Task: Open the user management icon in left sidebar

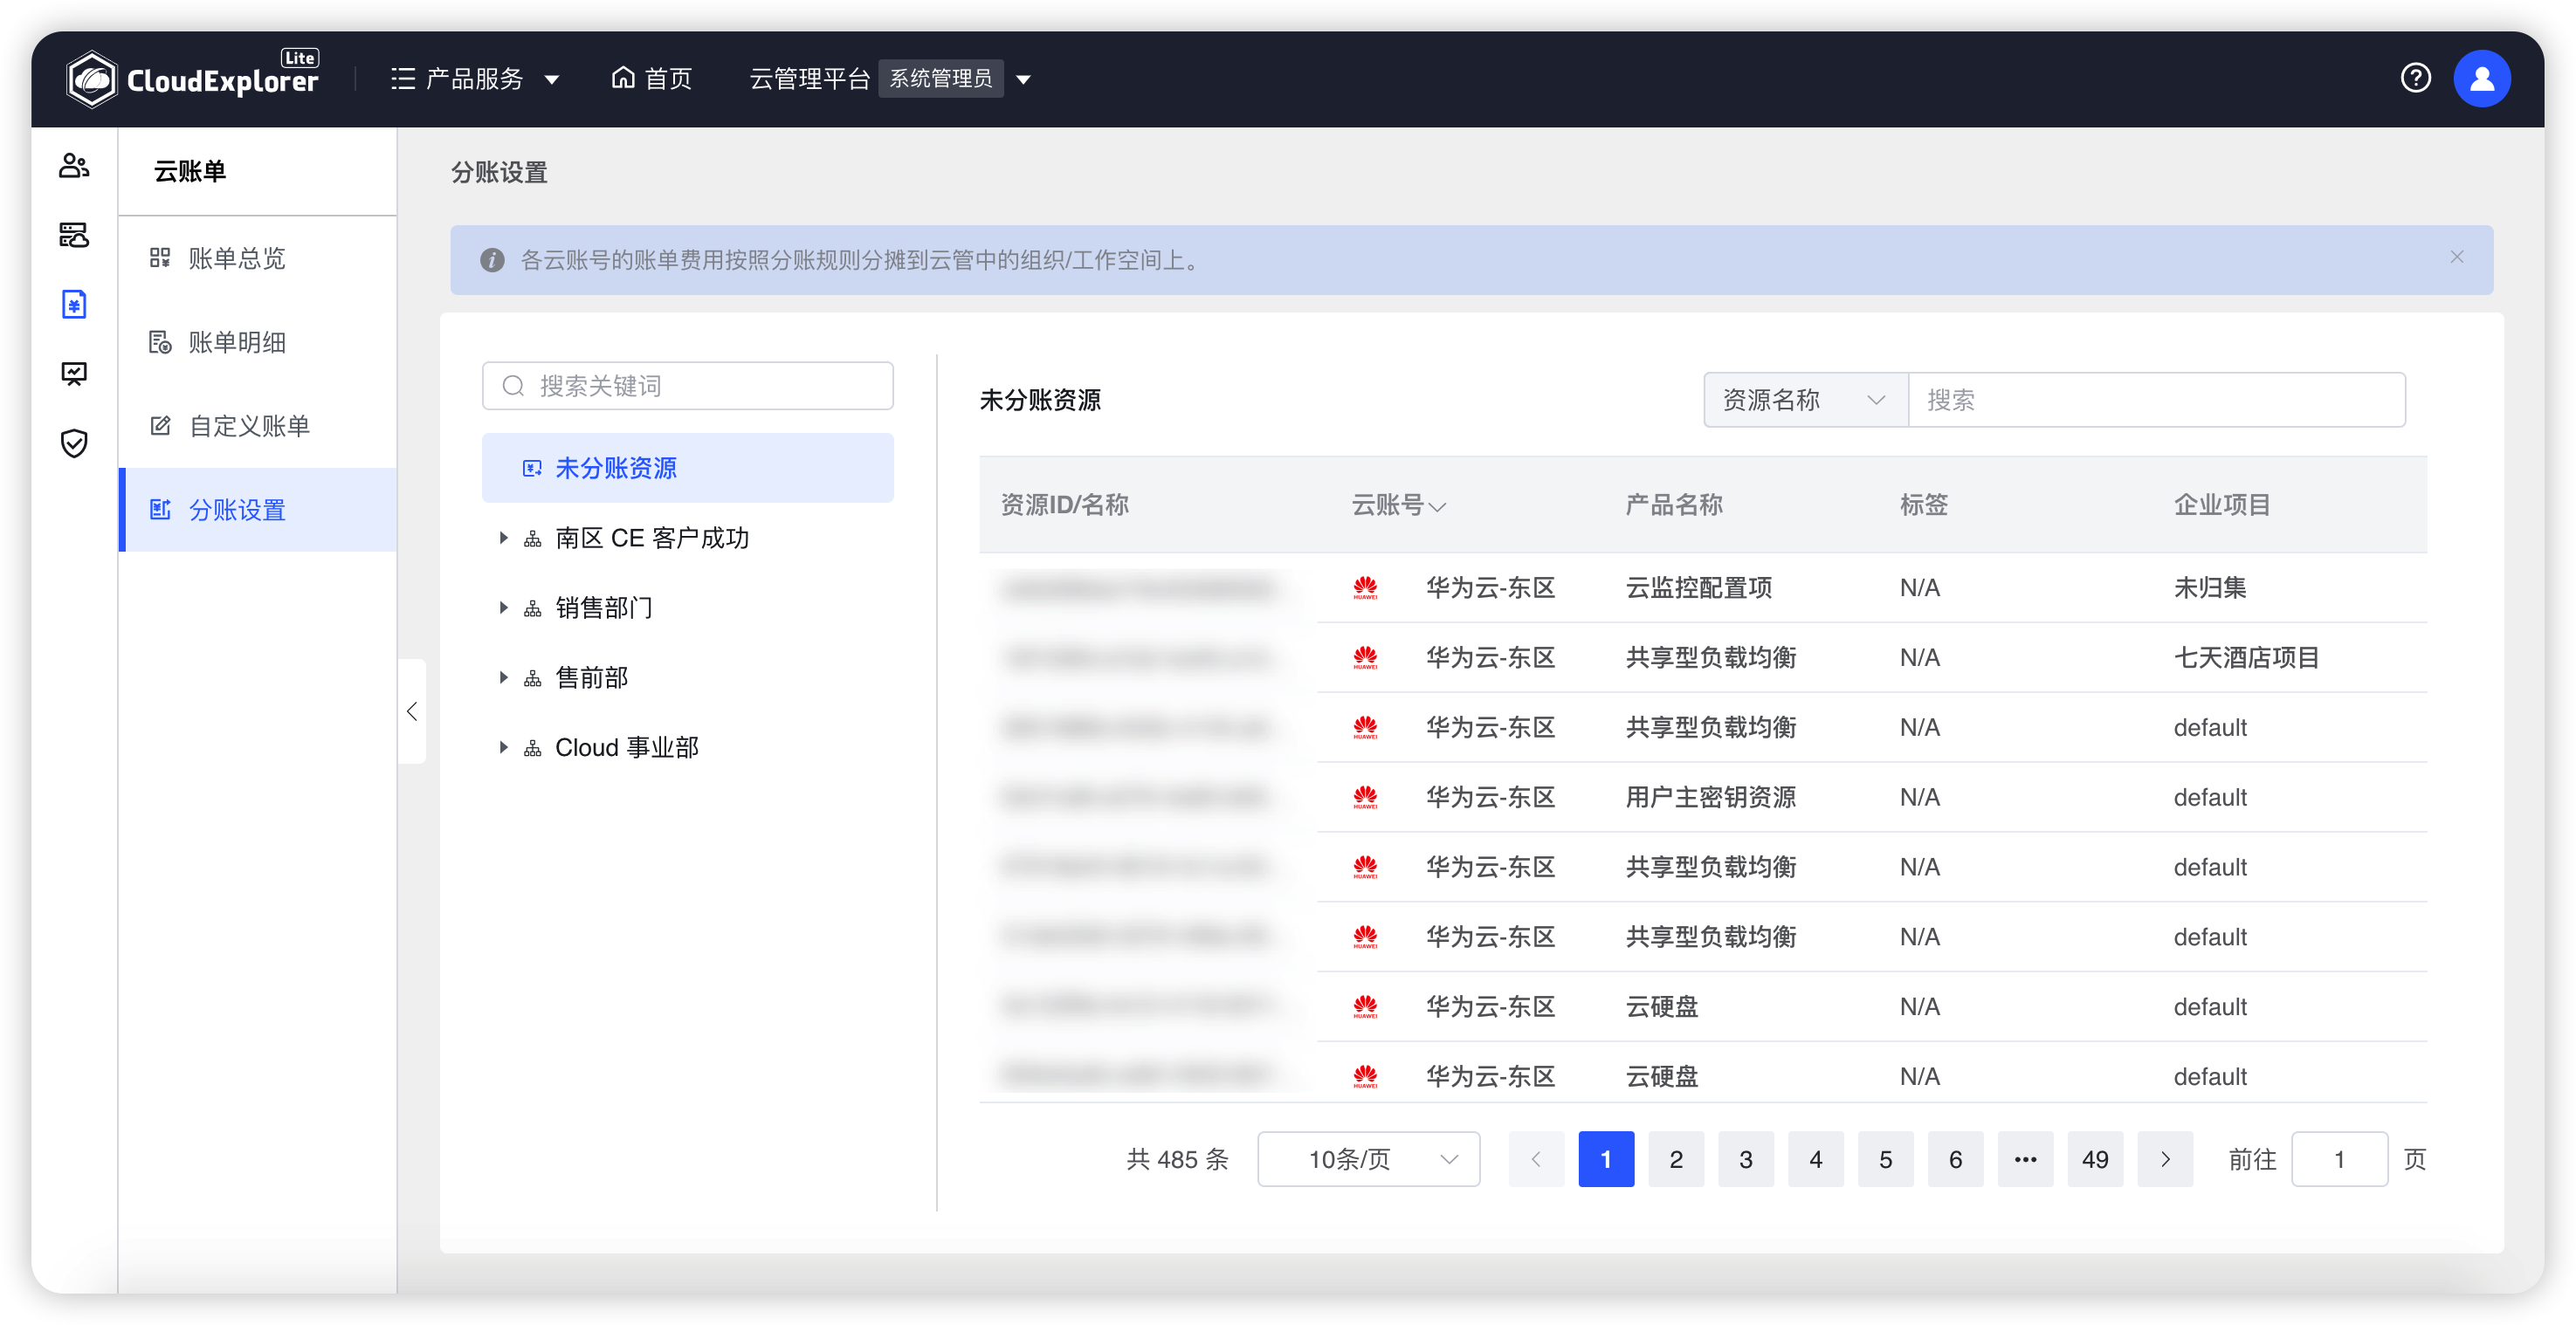Action: pos(75,165)
